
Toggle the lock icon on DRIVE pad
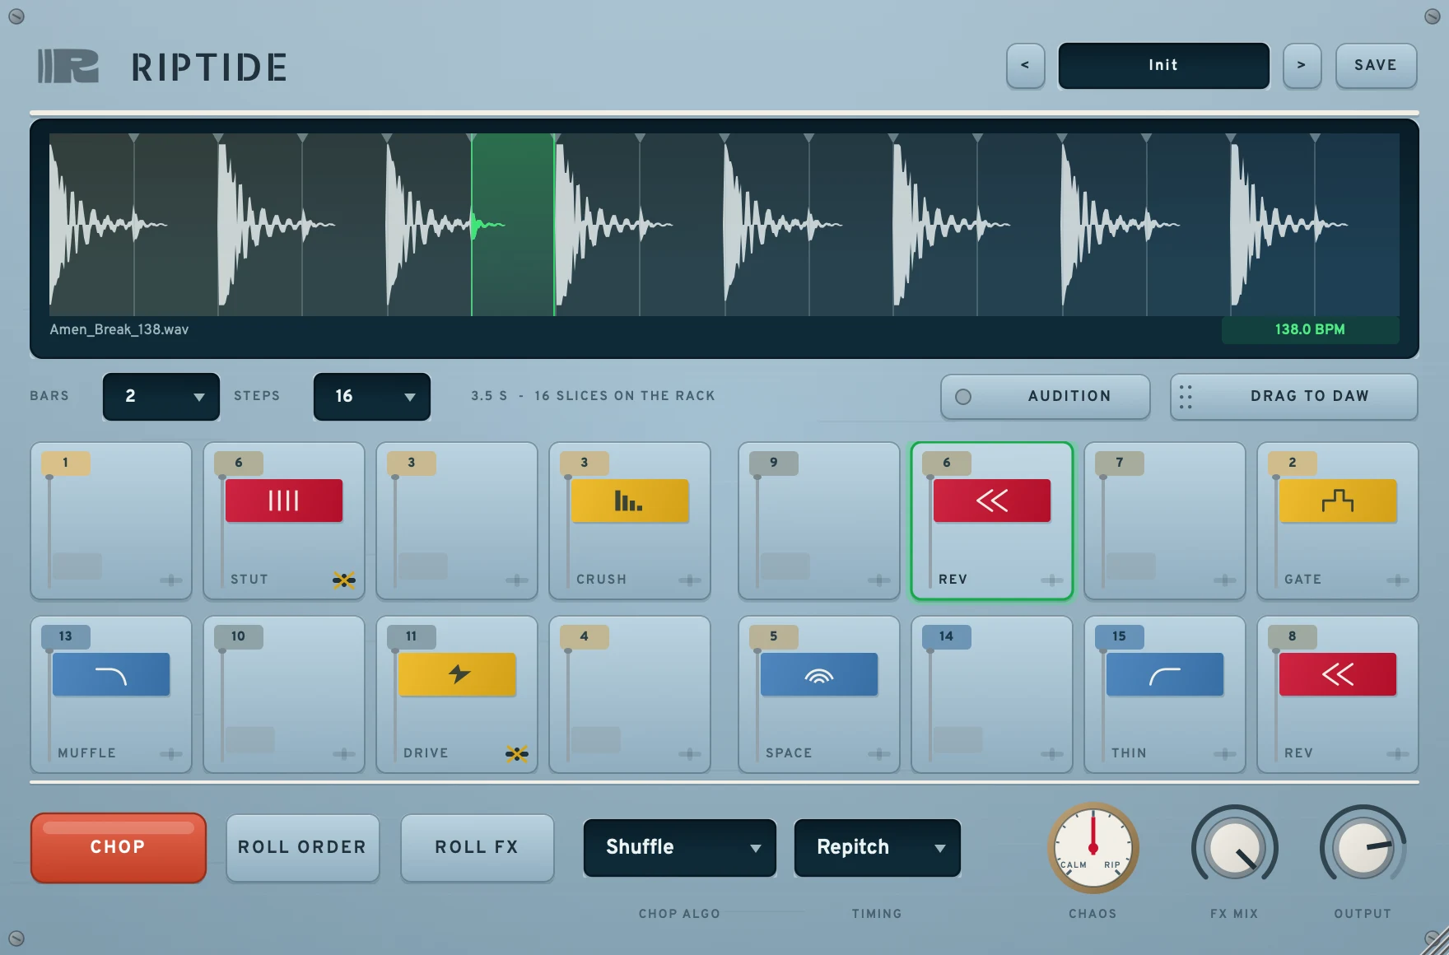[x=517, y=753]
